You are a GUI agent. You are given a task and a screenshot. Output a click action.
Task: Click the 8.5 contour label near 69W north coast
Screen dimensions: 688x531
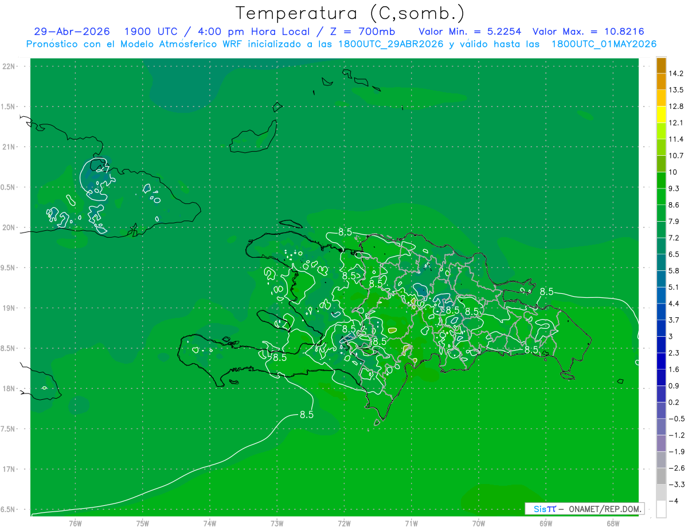[x=546, y=292]
